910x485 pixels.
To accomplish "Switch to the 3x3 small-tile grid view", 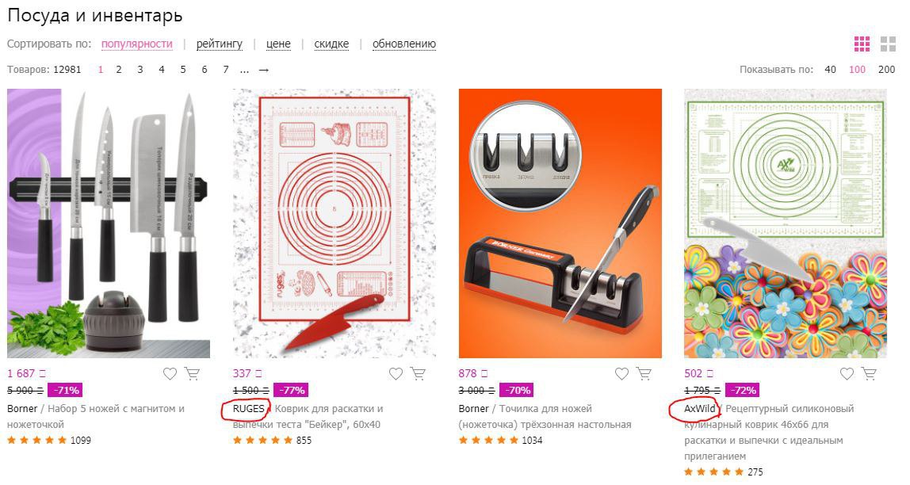I will click(862, 44).
